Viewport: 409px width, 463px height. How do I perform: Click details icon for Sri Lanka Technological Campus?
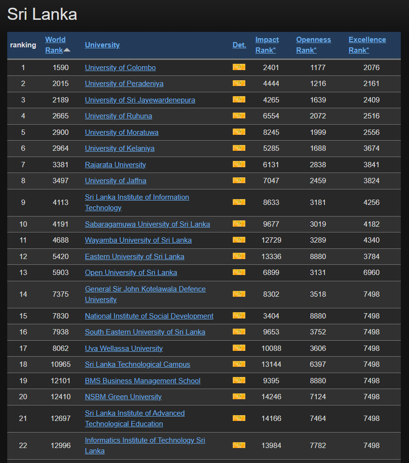[x=239, y=364]
